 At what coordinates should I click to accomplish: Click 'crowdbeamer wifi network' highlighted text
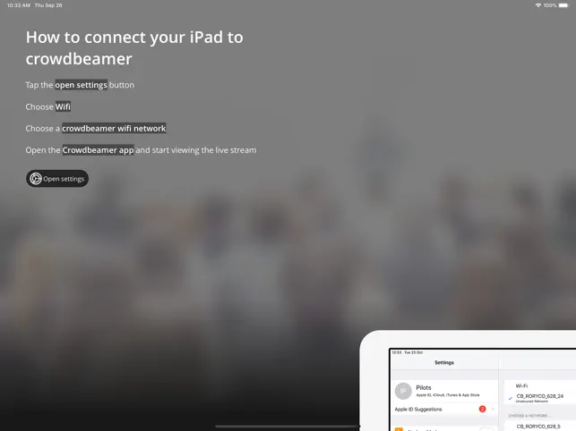tap(114, 129)
